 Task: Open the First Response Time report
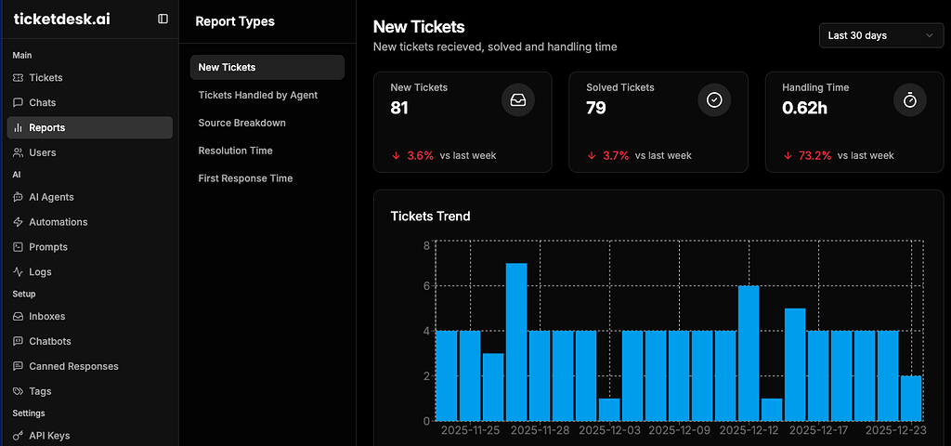pyautogui.click(x=245, y=178)
